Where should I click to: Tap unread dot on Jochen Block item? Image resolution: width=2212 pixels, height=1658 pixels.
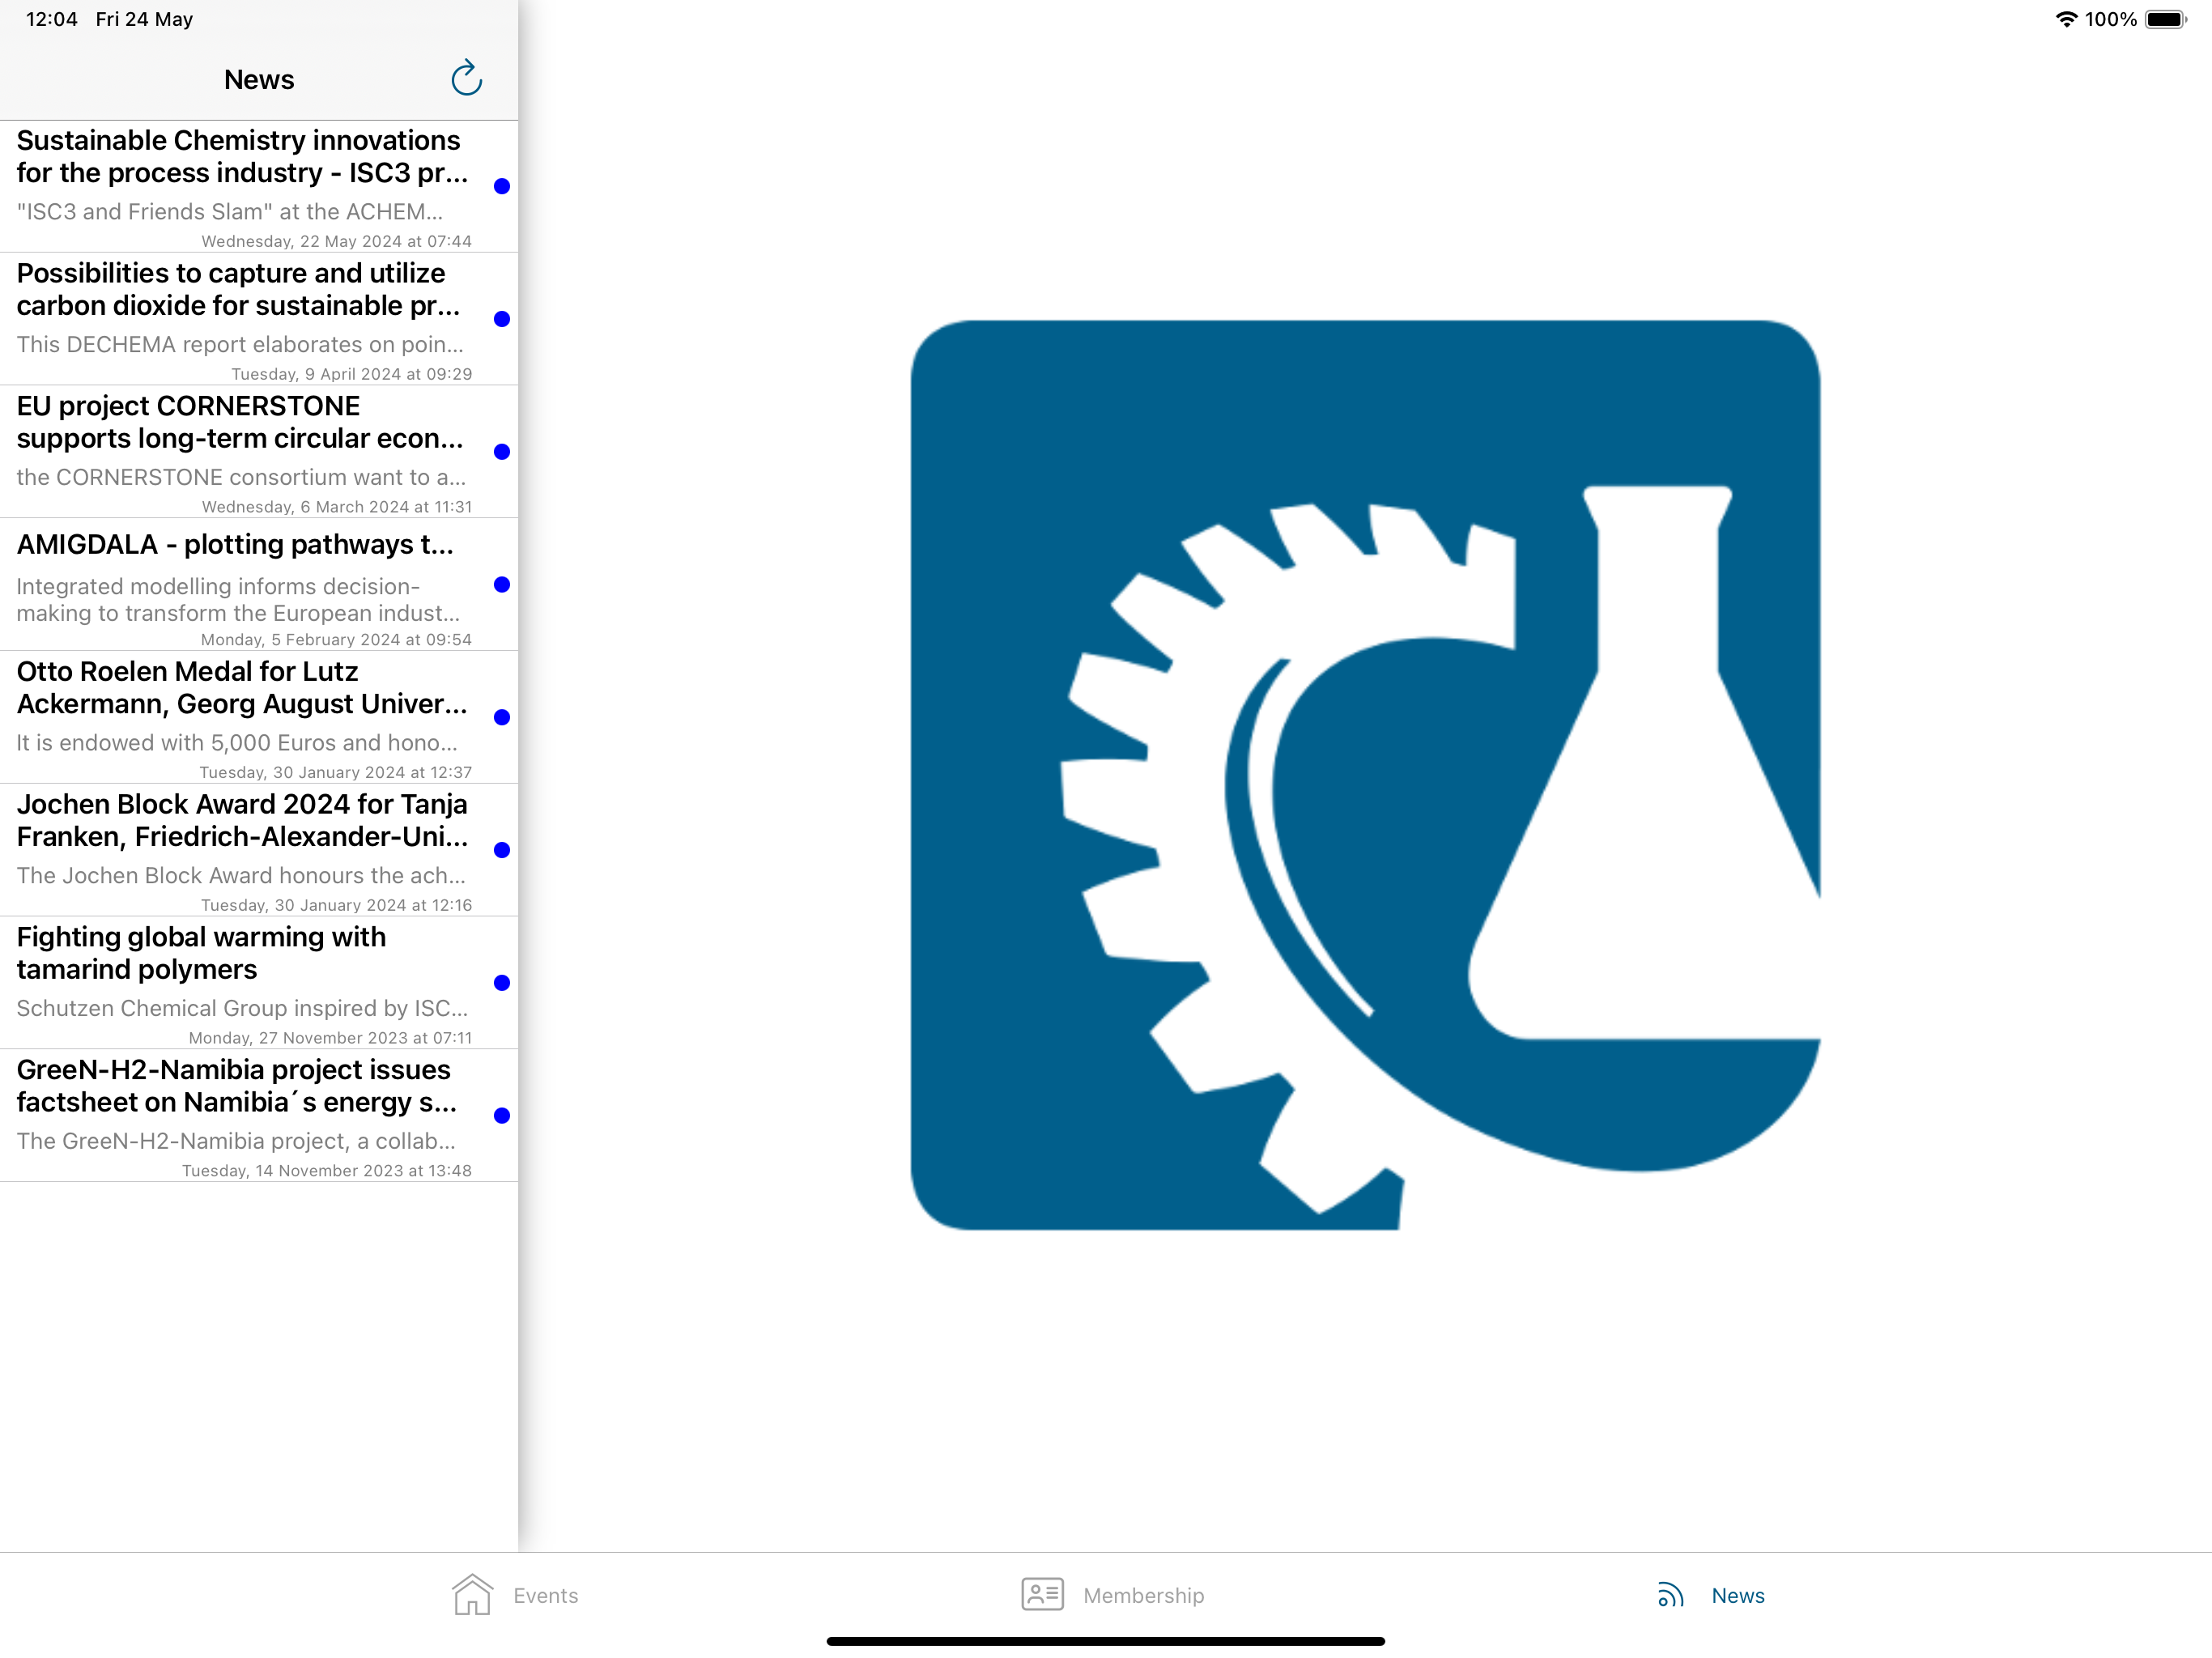[x=502, y=851]
